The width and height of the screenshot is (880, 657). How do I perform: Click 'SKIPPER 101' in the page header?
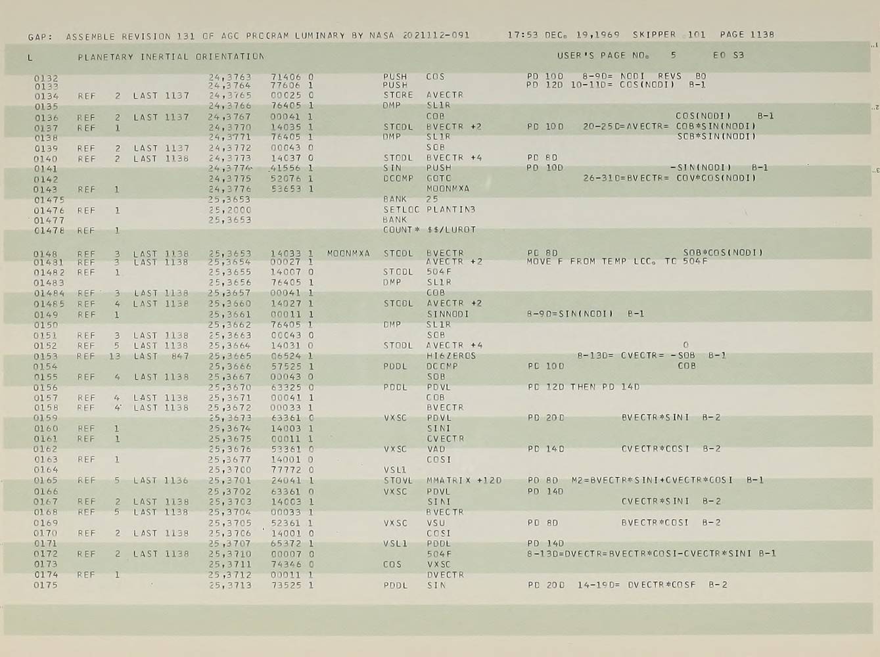tap(669, 35)
